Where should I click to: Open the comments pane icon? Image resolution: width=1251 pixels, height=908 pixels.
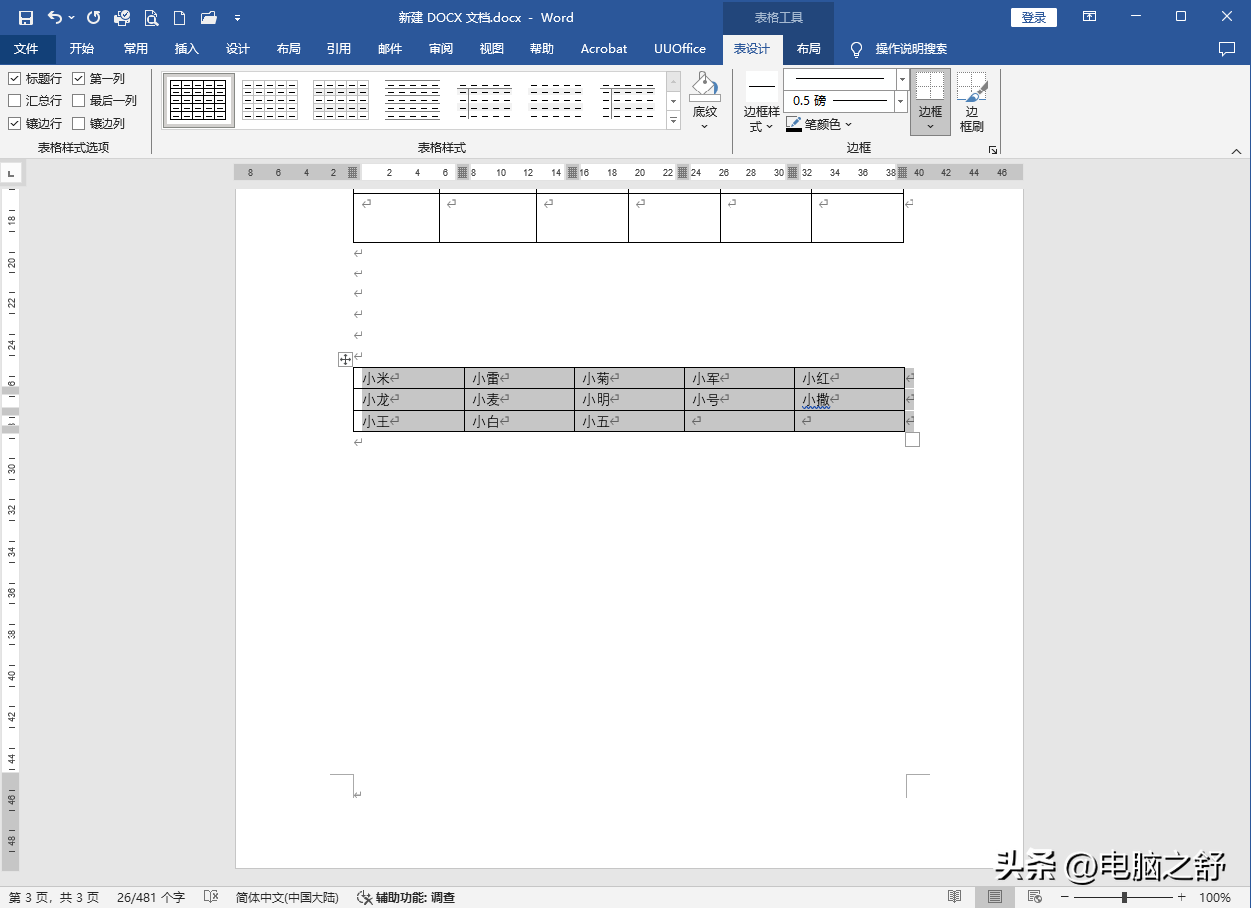[x=1227, y=48]
